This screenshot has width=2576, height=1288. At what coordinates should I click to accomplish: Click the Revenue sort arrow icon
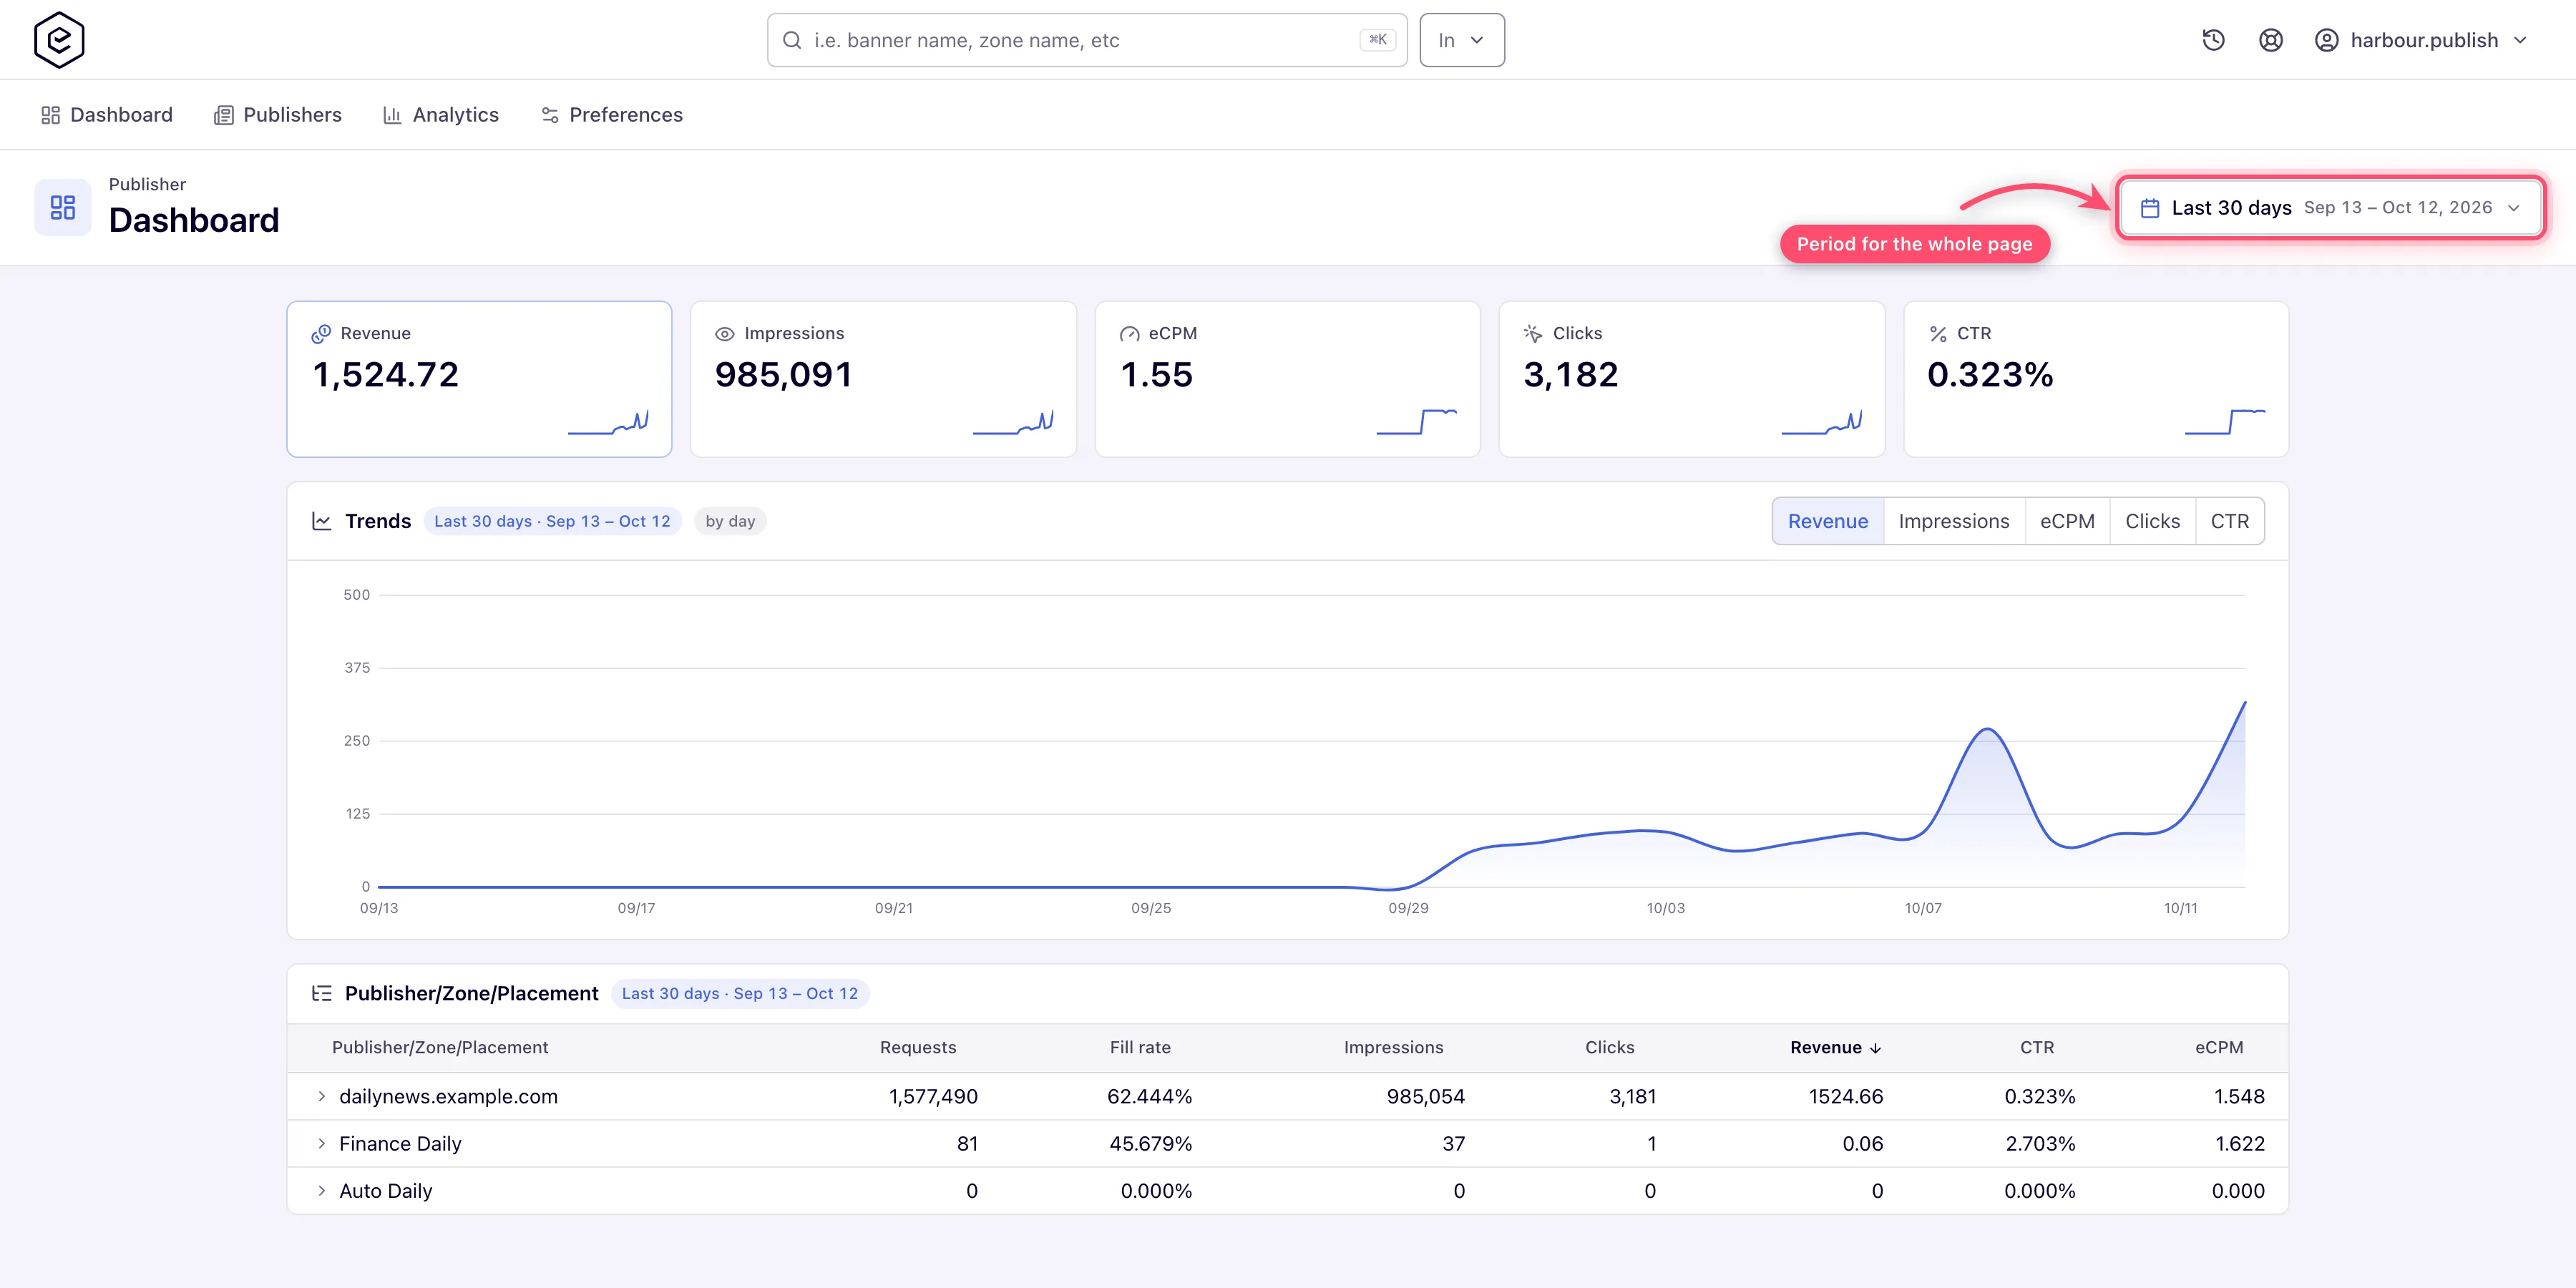1875,1048
